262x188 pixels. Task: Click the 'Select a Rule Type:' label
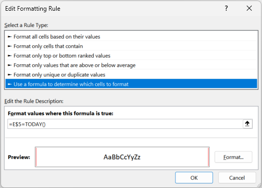point(26,25)
